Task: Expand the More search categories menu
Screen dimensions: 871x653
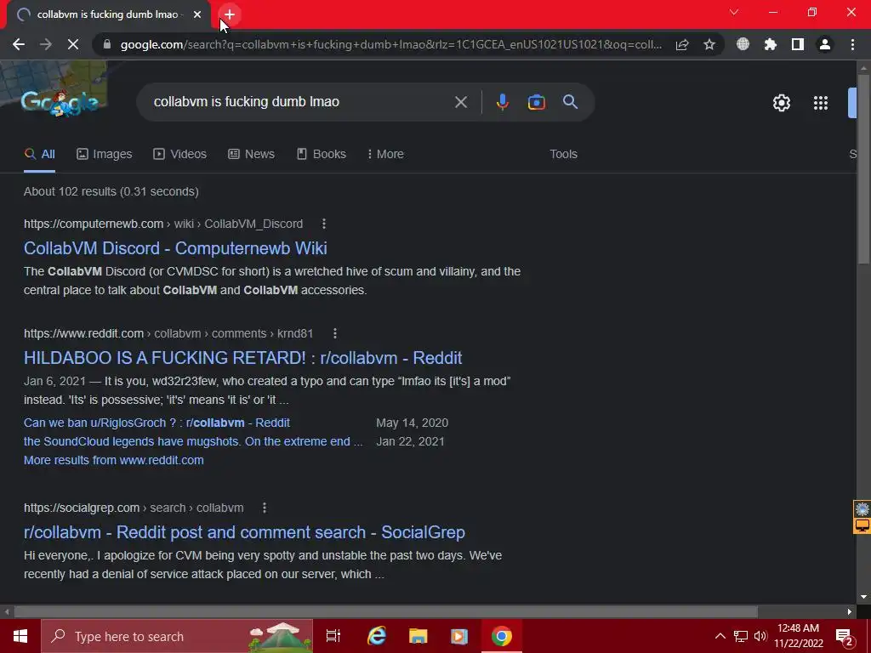Action: 385,155
